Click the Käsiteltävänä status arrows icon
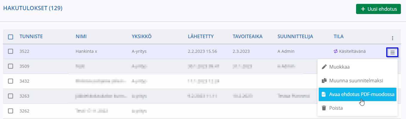 click(335, 51)
